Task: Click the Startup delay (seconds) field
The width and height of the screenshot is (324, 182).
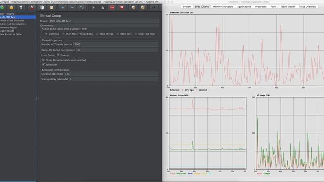Action: point(113,79)
